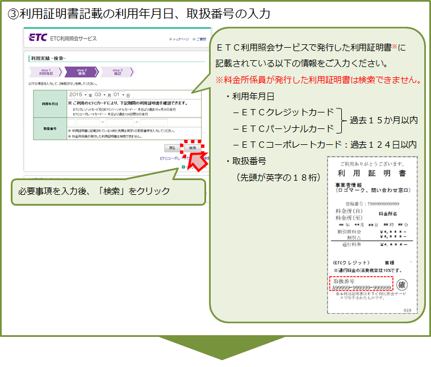Click the 過去15か月以内 text
Screen dimensions: 431x367
(x=384, y=120)
